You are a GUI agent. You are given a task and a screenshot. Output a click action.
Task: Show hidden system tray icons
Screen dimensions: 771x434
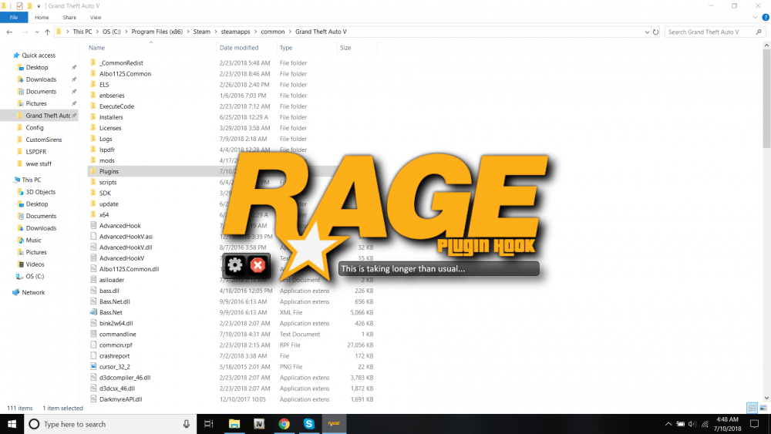[668, 424]
